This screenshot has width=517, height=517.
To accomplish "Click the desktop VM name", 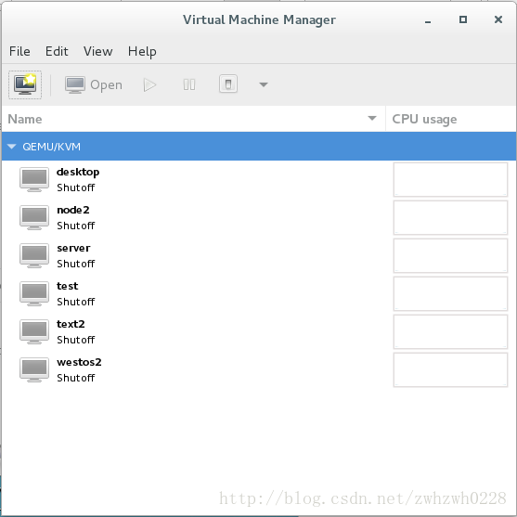I will [x=78, y=172].
